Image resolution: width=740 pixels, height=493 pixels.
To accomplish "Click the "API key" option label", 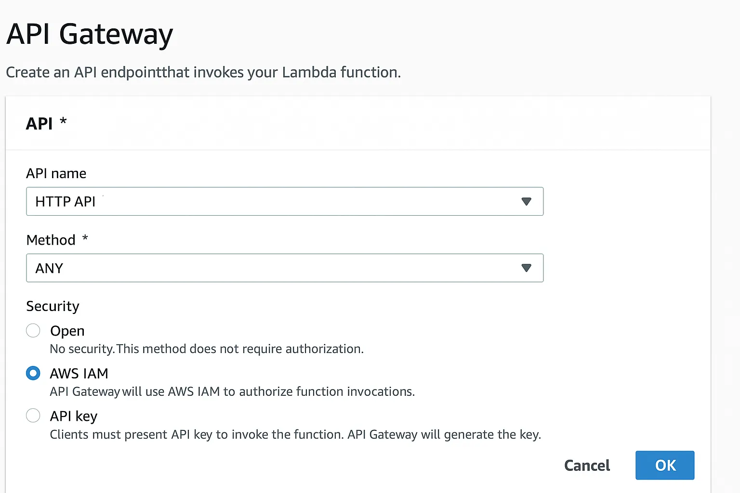I will [x=74, y=416].
